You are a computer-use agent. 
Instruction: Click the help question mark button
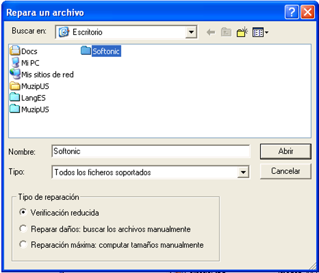pyautogui.click(x=291, y=12)
